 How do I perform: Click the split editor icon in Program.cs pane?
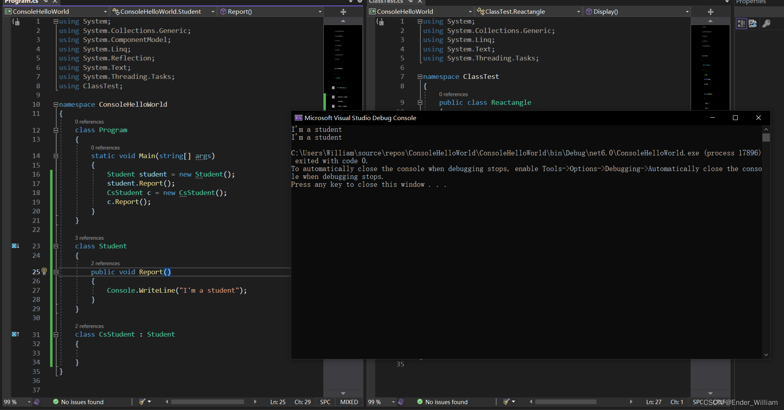coord(343,12)
